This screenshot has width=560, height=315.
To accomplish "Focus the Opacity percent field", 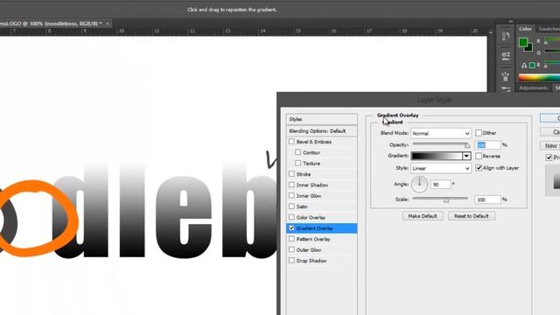I will click(x=488, y=145).
